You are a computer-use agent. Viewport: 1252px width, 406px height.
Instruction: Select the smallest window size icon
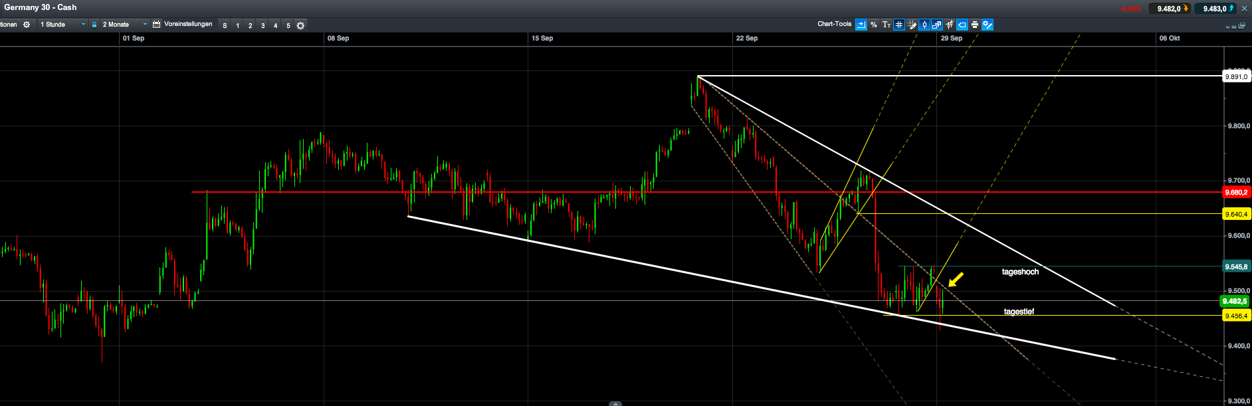coord(1227,27)
